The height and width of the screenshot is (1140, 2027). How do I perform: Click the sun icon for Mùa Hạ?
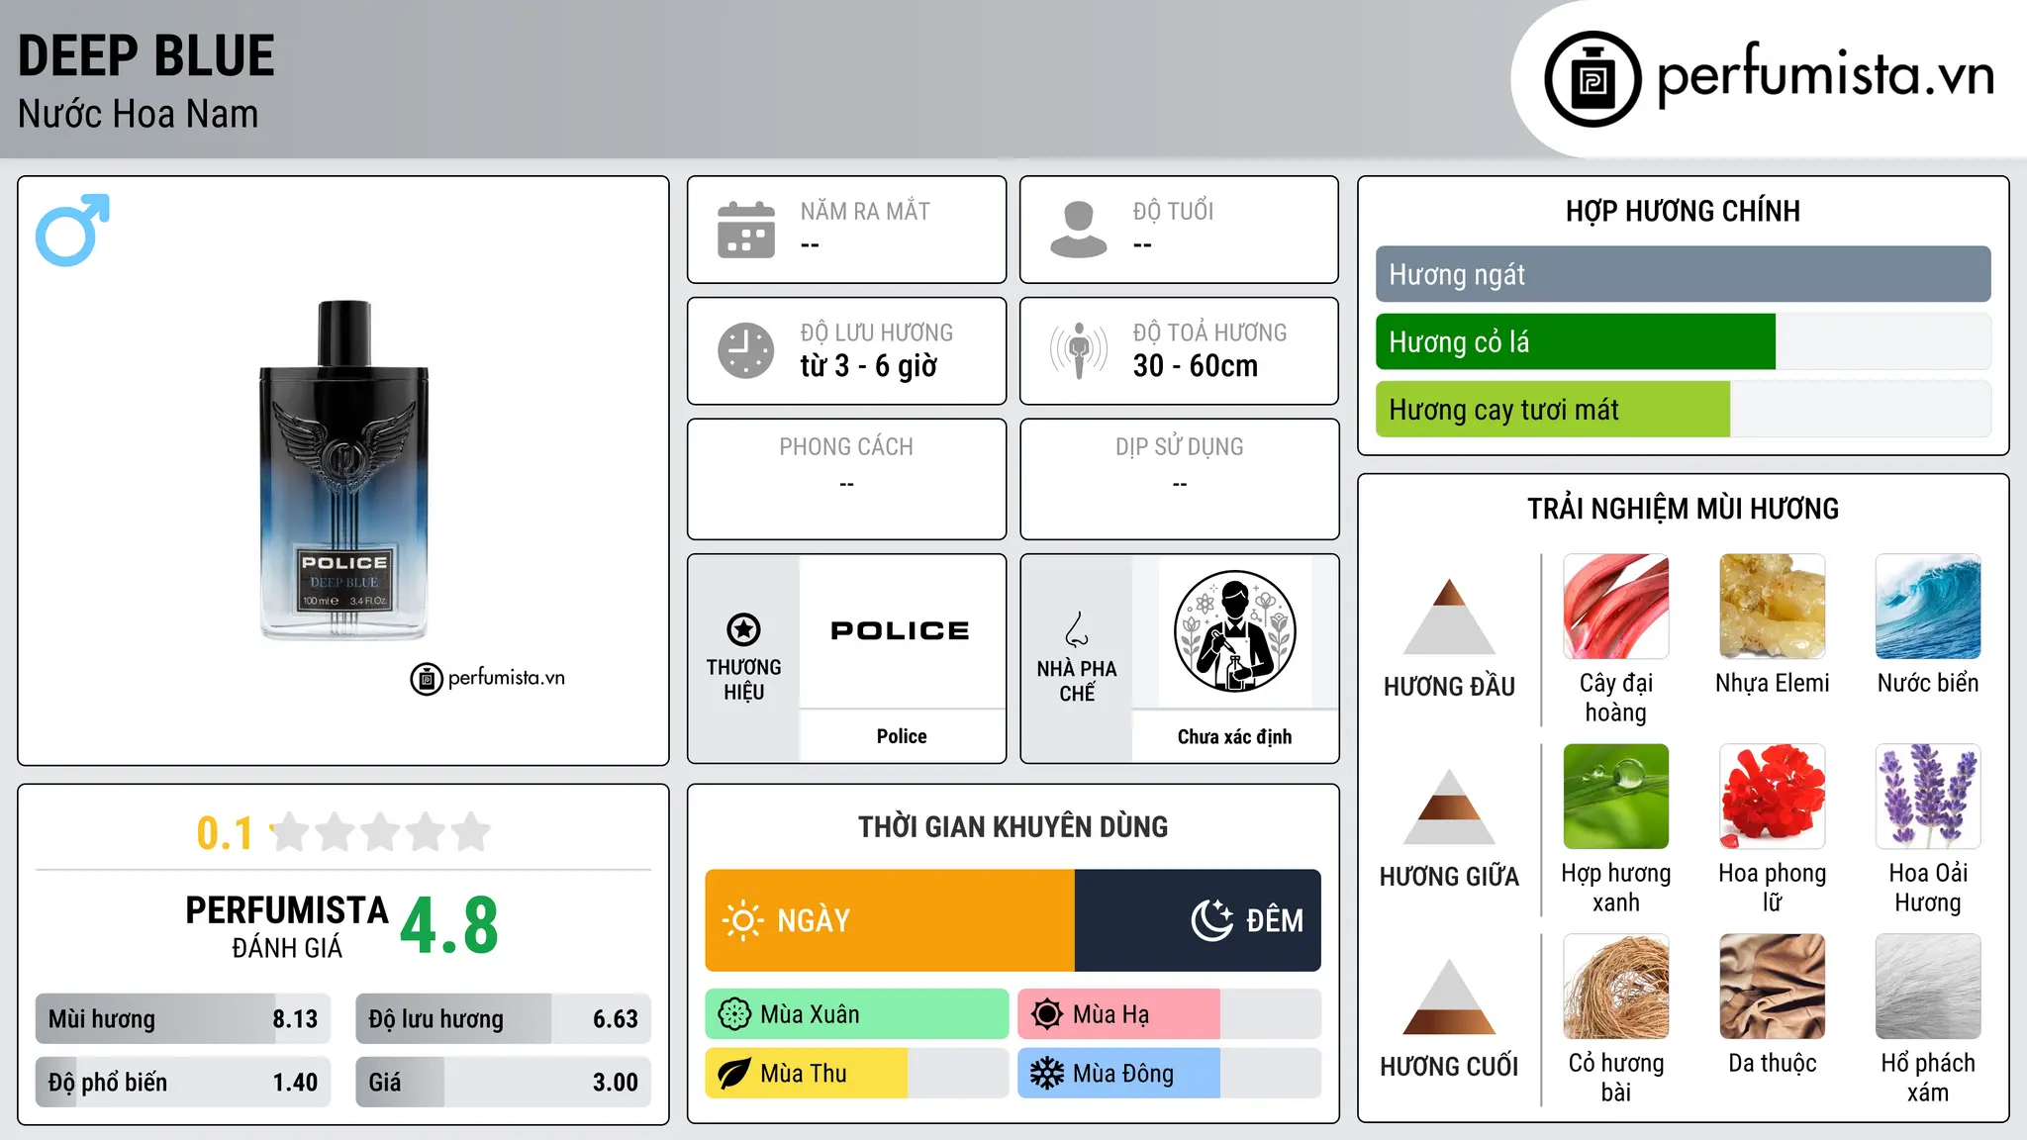tap(1047, 1014)
